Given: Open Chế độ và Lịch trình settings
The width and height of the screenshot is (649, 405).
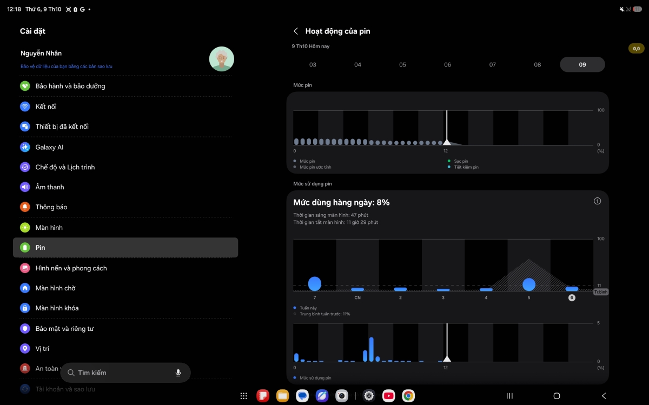Looking at the screenshot, I should point(125,167).
